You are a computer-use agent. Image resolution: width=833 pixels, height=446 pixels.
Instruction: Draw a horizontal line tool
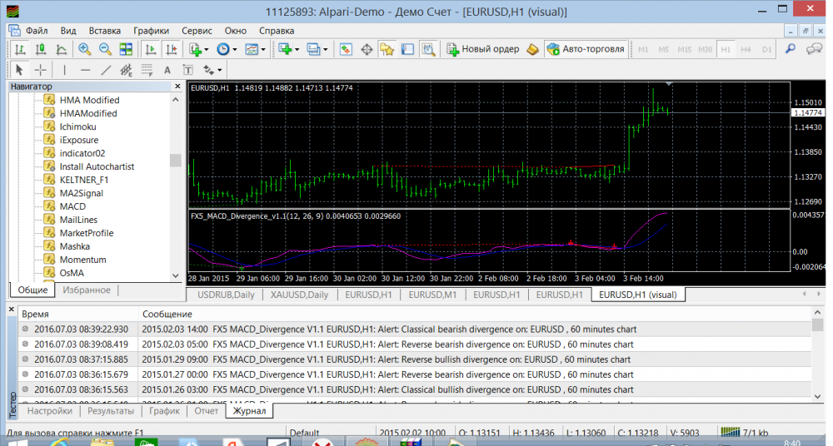(x=85, y=70)
